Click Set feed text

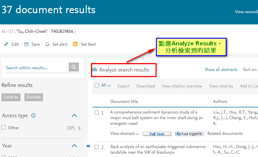click(88, 44)
